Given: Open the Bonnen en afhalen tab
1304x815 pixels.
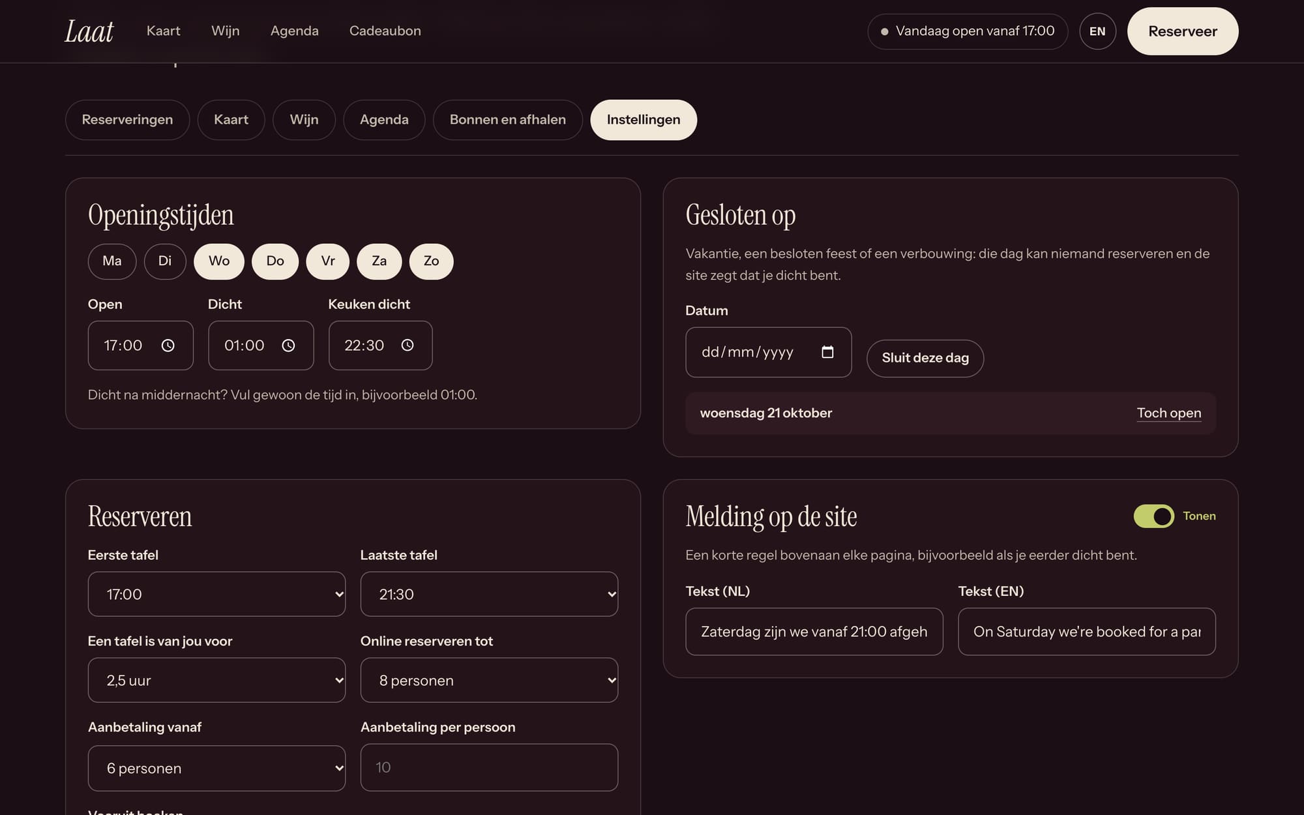Looking at the screenshot, I should point(508,120).
